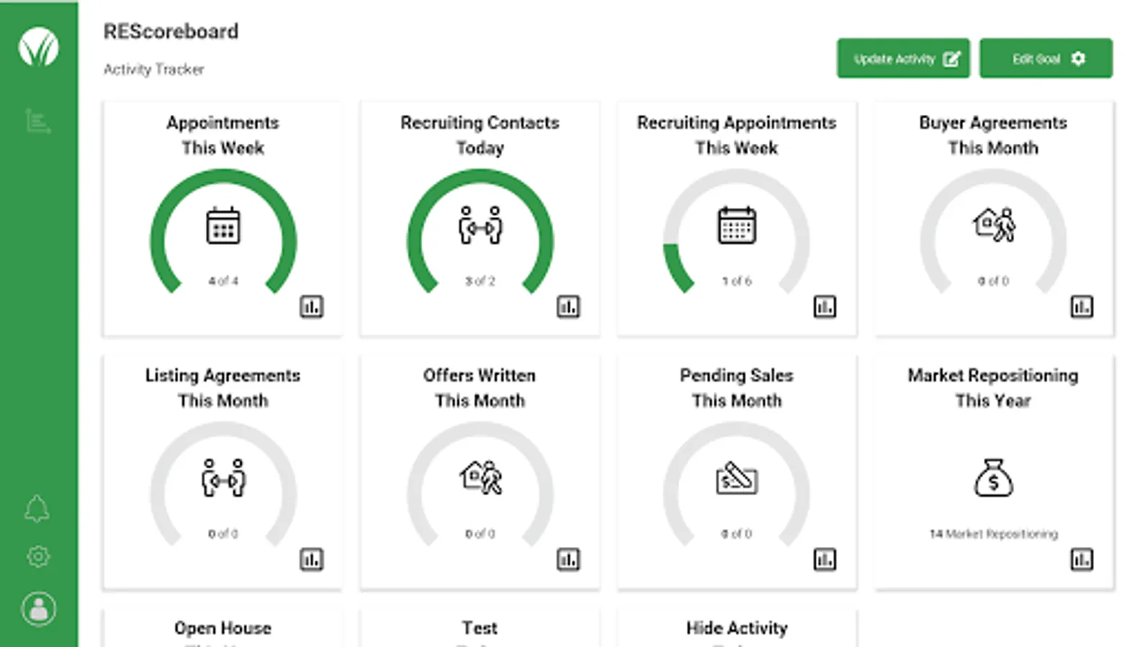Click the Listing Agreements This Month heading
The height and width of the screenshot is (647, 1135).
click(x=223, y=388)
